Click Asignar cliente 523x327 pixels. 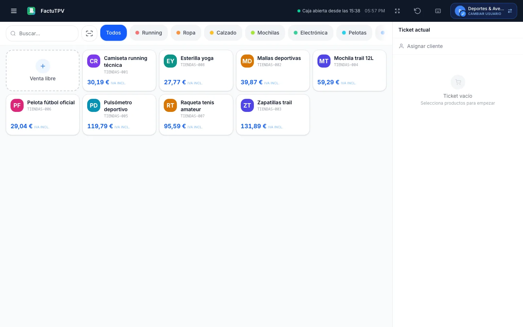click(425, 46)
